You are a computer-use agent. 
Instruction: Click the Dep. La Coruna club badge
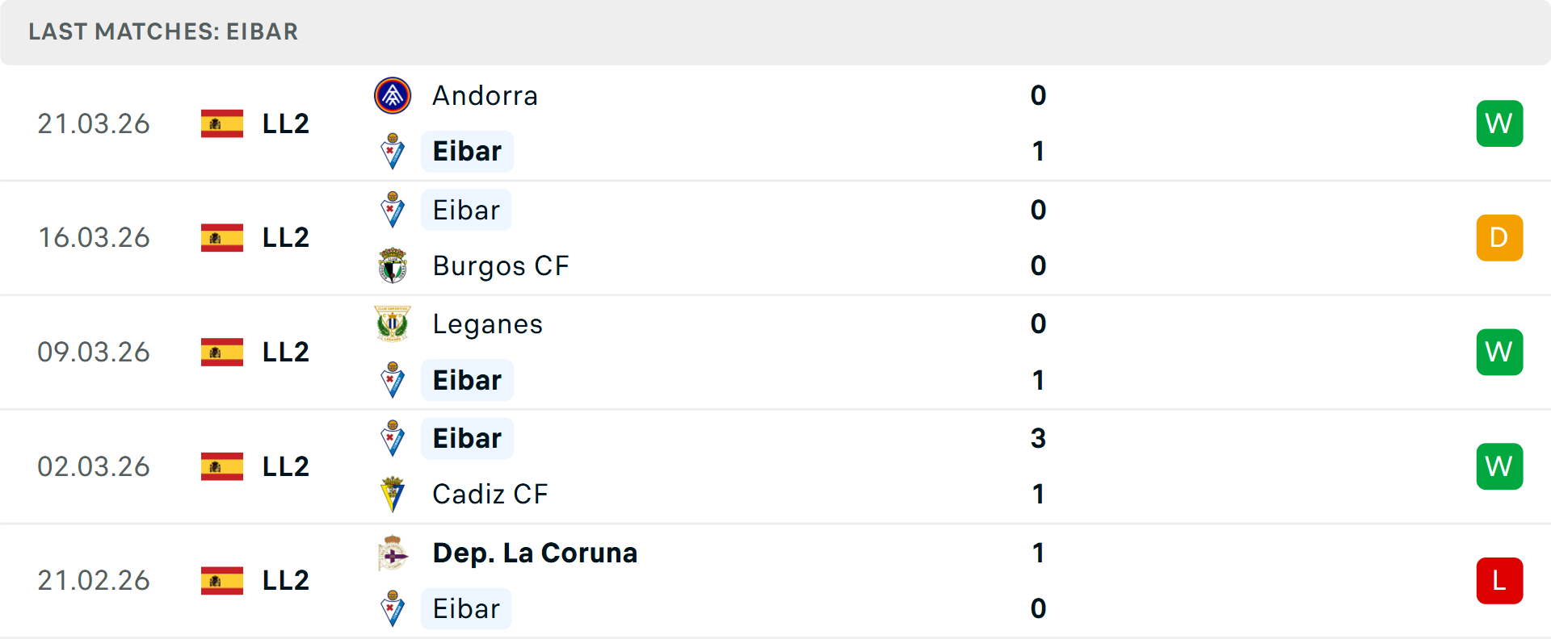(x=393, y=553)
